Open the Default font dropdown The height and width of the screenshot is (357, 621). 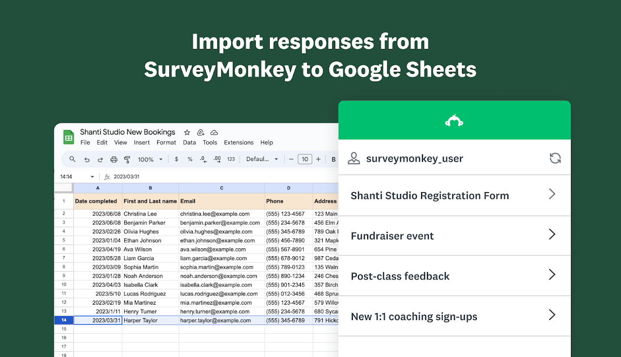[x=262, y=159]
